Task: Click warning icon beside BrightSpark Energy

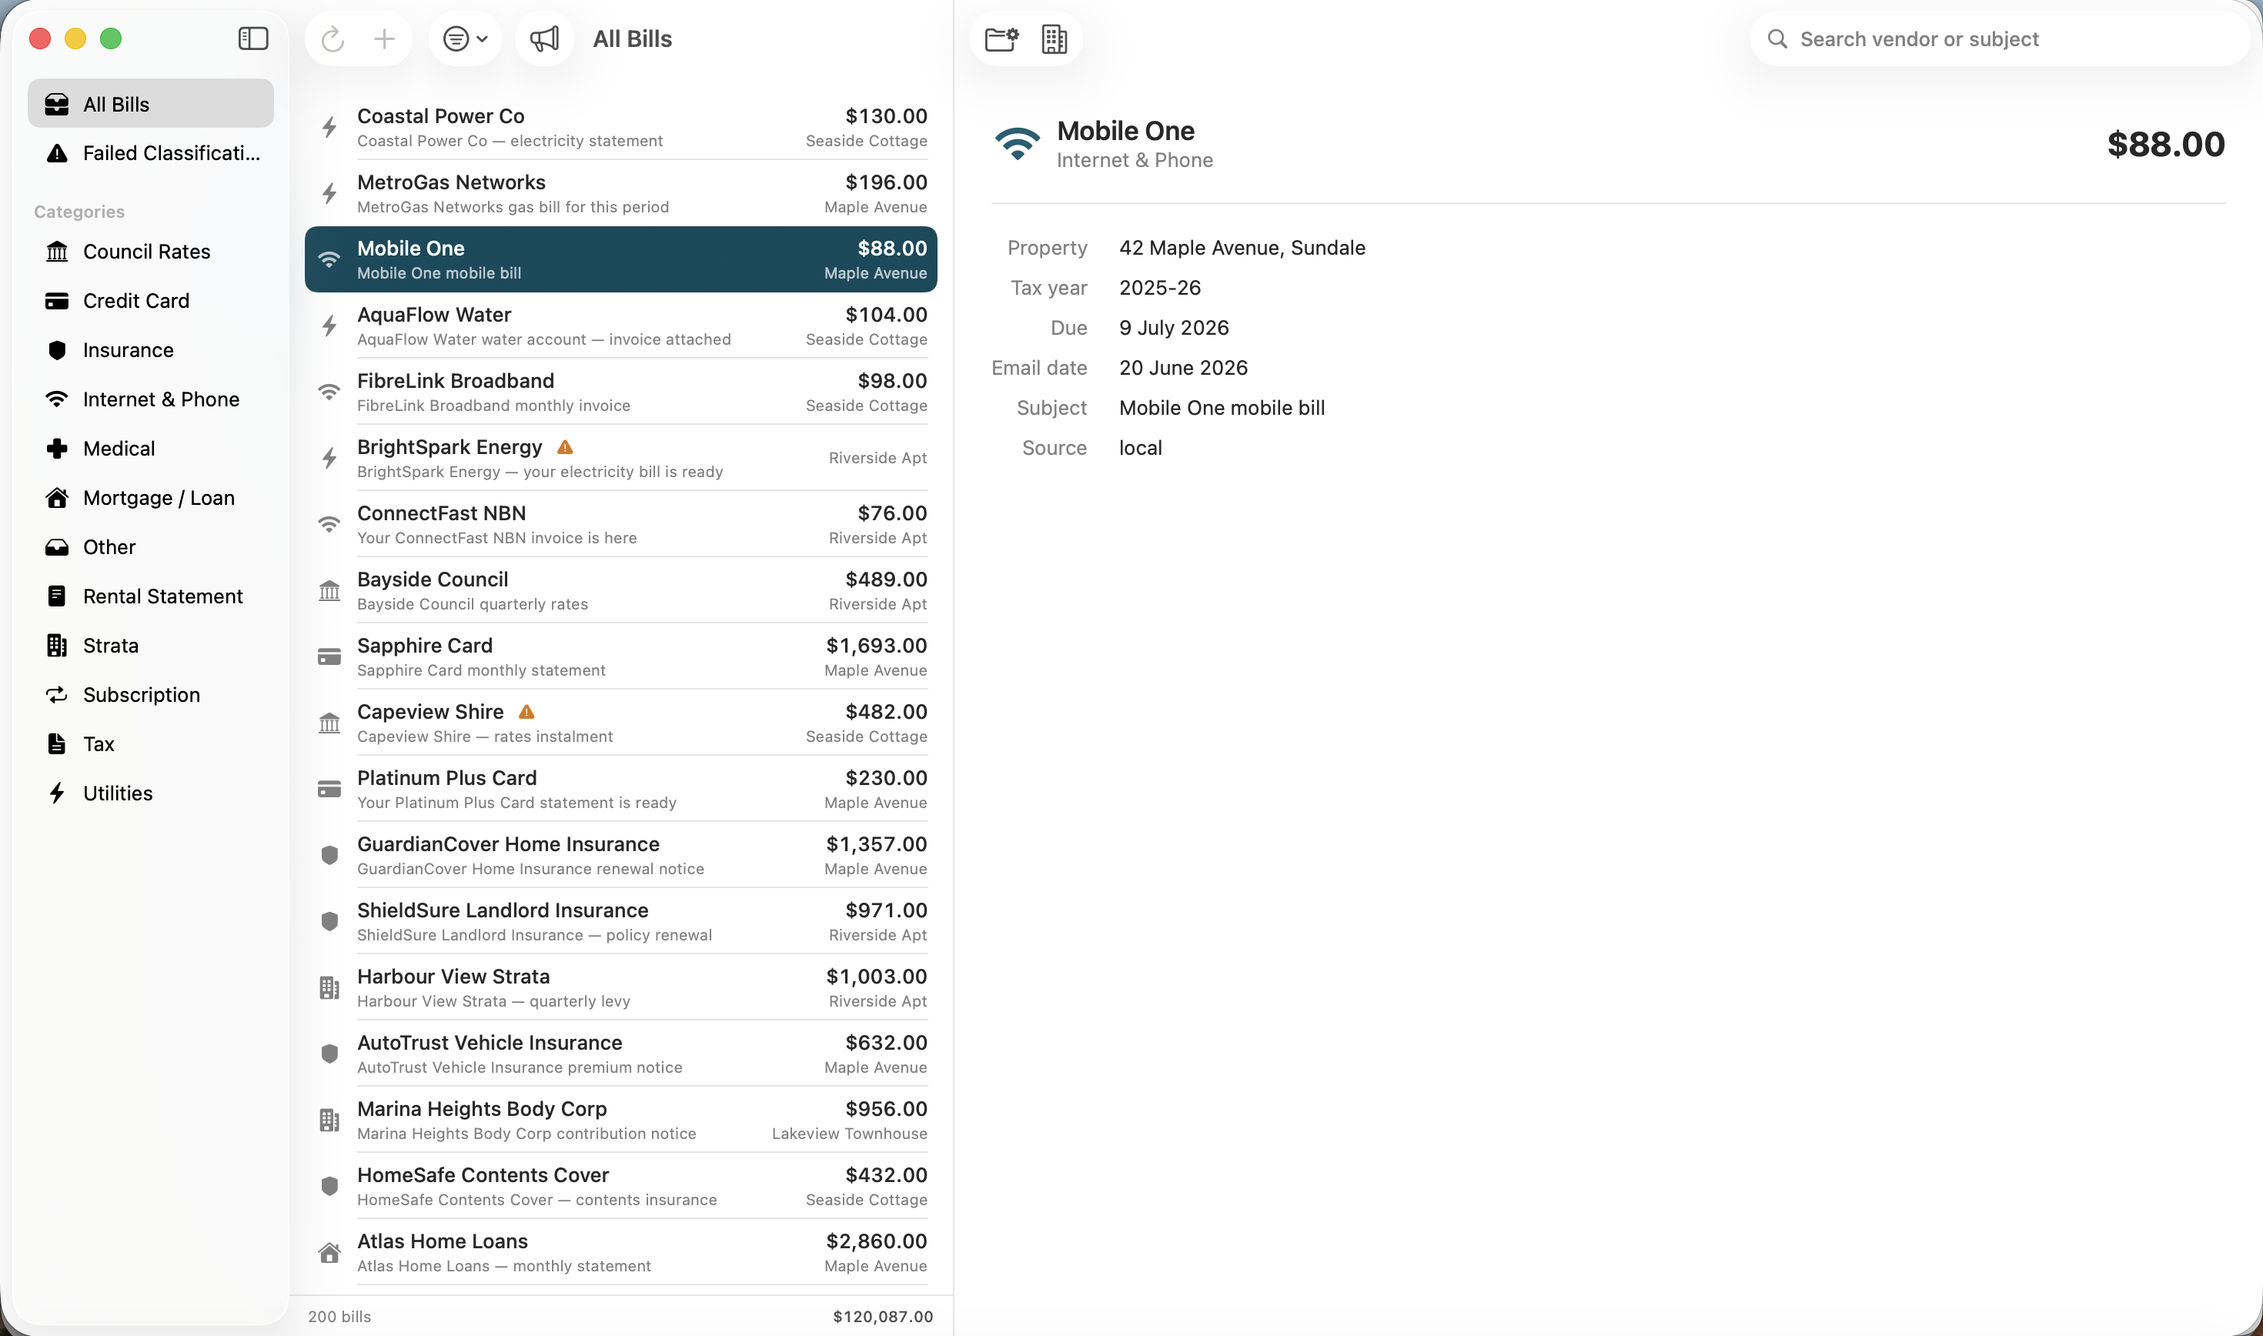Action: point(565,447)
